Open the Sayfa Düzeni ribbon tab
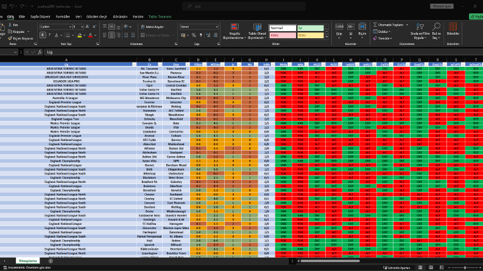The image size is (483, 271). click(40, 16)
